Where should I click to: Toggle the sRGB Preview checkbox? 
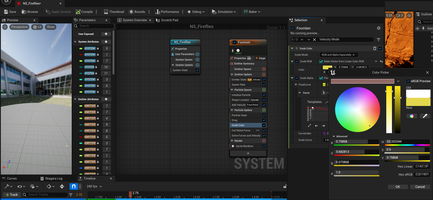(408, 81)
